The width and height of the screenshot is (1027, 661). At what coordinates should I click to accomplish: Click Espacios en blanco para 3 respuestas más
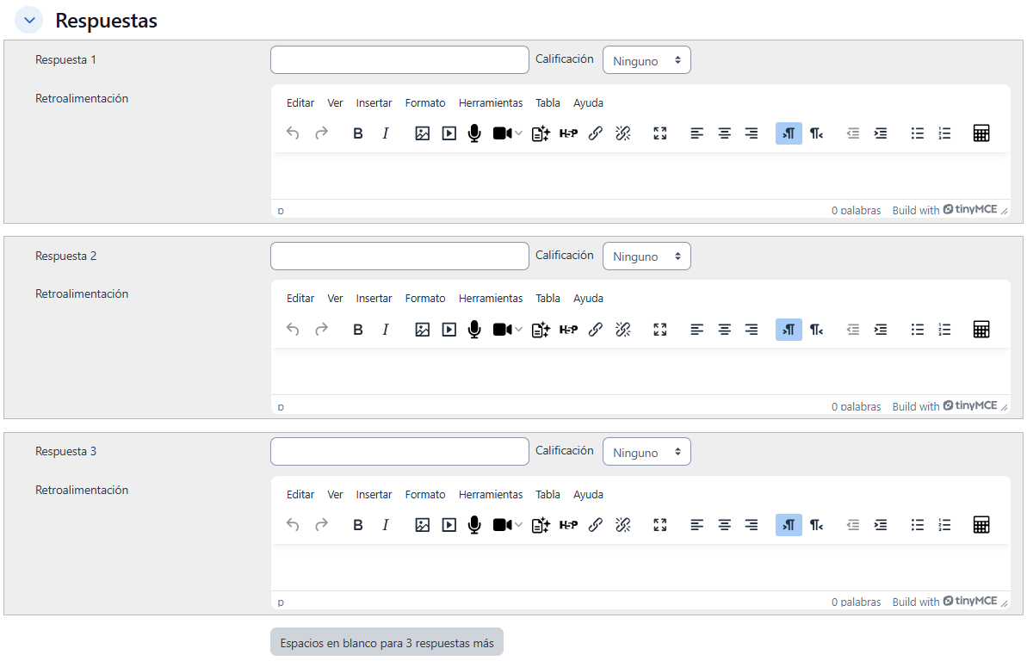[387, 642]
